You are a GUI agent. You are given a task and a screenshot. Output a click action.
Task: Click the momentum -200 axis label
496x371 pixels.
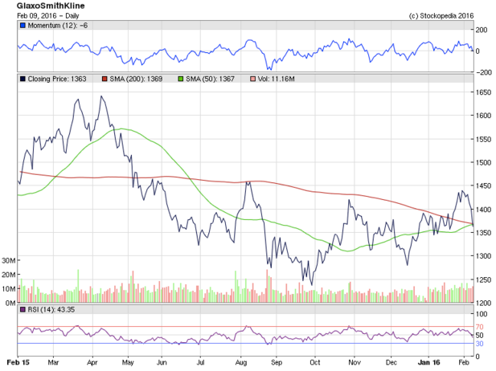click(484, 72)
